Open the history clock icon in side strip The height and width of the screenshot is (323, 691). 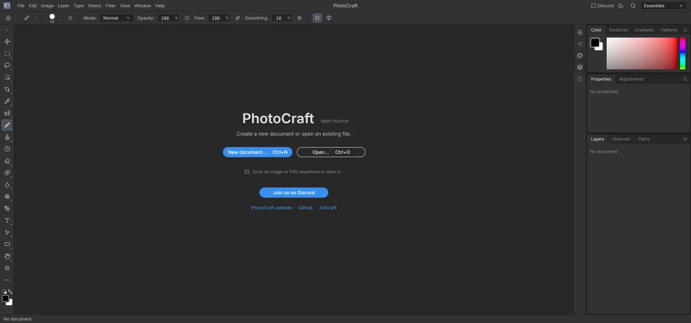pos(579,79)
